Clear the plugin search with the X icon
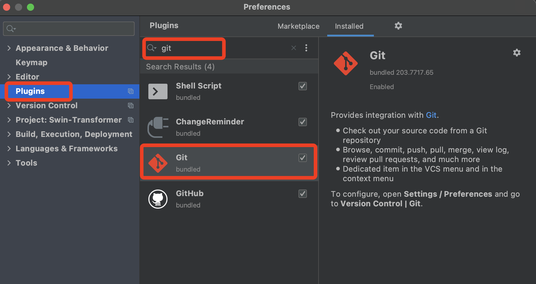 (294, 48)
